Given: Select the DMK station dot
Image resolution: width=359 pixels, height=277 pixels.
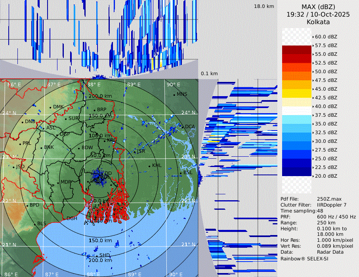Looking at the screenshot, I should [x=50, y=107].
